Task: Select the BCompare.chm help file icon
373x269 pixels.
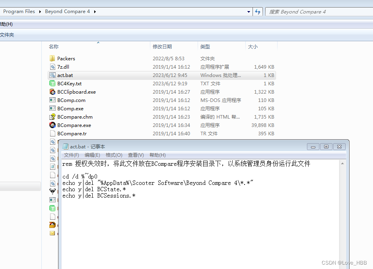Action: coord(52,117)
